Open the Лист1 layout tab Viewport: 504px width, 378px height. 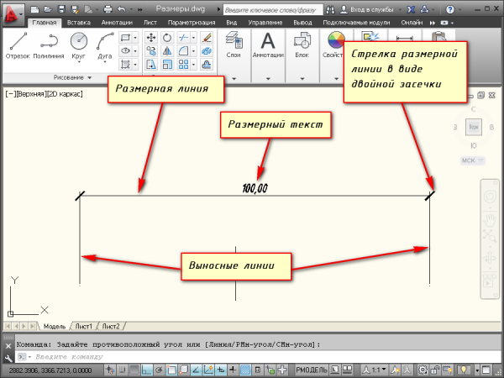pyautogui.click(x=83, y=326)
